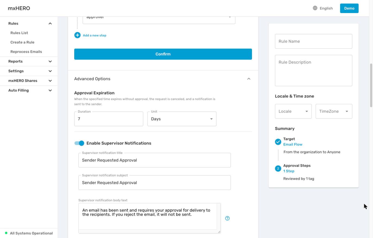373x238 pixels.
Task: Click the All Systems Operational status text
Action: point(31,233)
